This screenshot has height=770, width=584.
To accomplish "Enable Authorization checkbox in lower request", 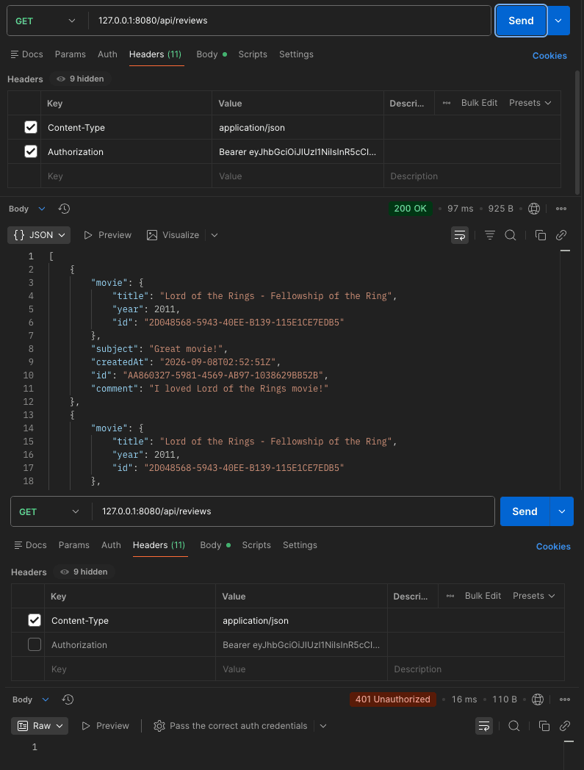I will pyautogui.click(x=35, y=644).
